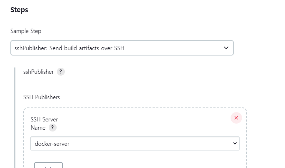Click the dashed SSH publisher container border
This screenshot has height=168, width=285.
[x=135, y=108]
